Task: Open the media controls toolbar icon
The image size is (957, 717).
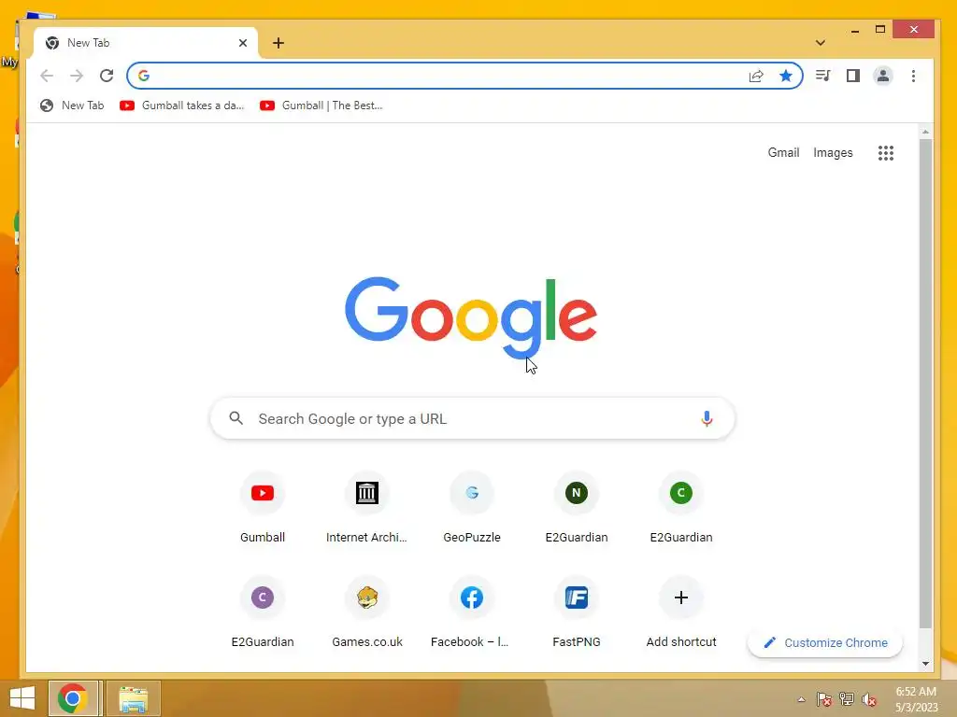Action: tap(822, 76)
